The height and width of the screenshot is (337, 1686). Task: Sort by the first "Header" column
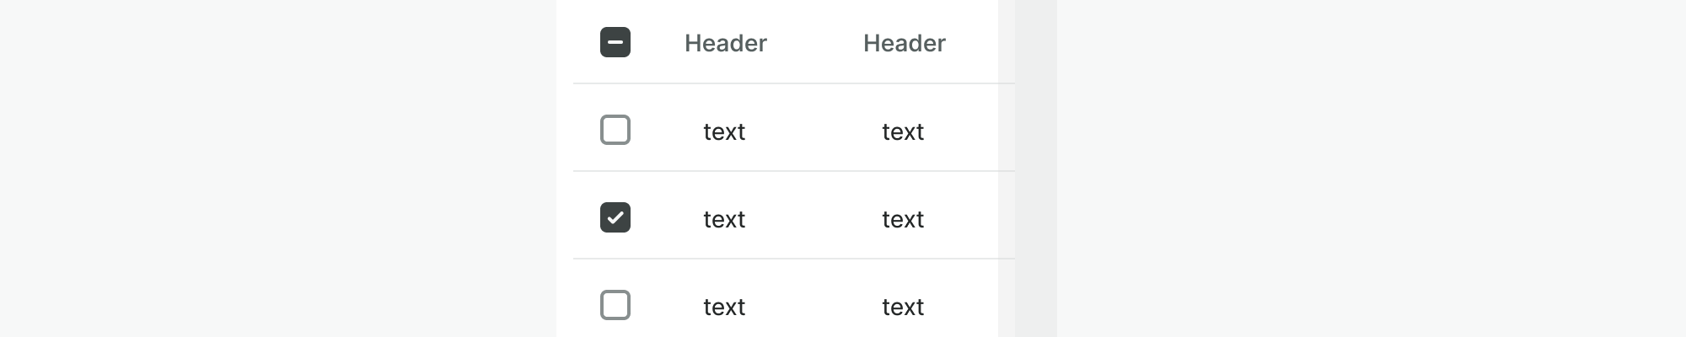(x=725, y=43)
